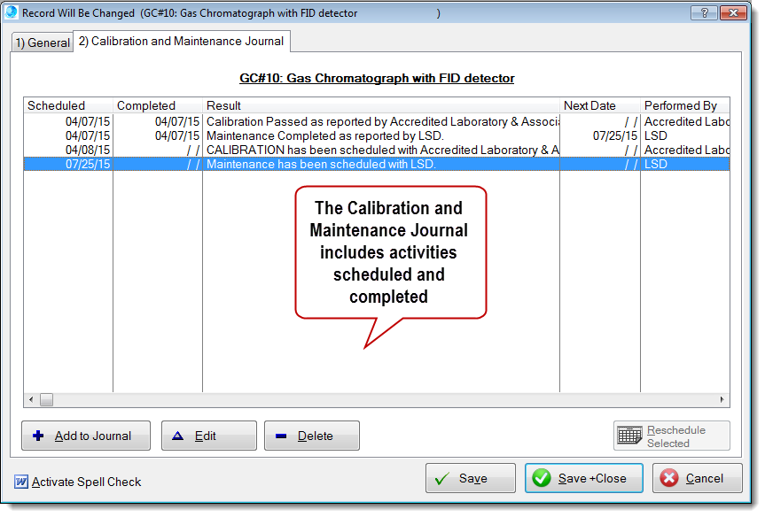The height and width of the screenshot is (517, 765).
Task: Select the Calibration Passed journal row
Action: tap(381, 121)
